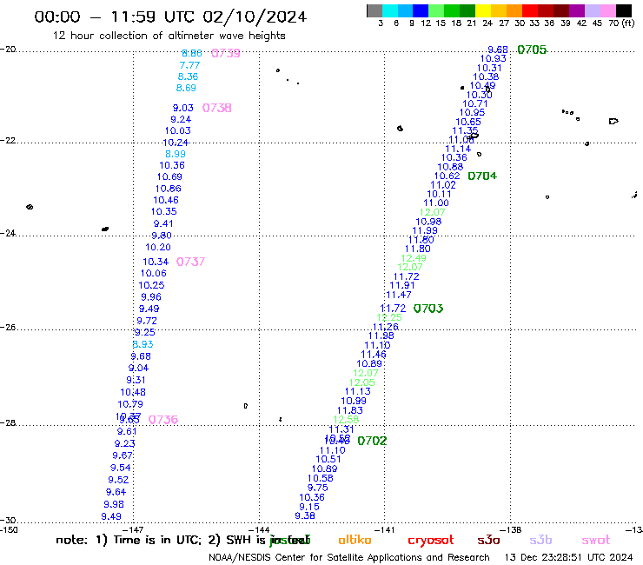This screenshot has width=643, height=565.
Task: Click the title "00:00 – 11:59 UTC 02/10/2024"
Action: point(170,17)
